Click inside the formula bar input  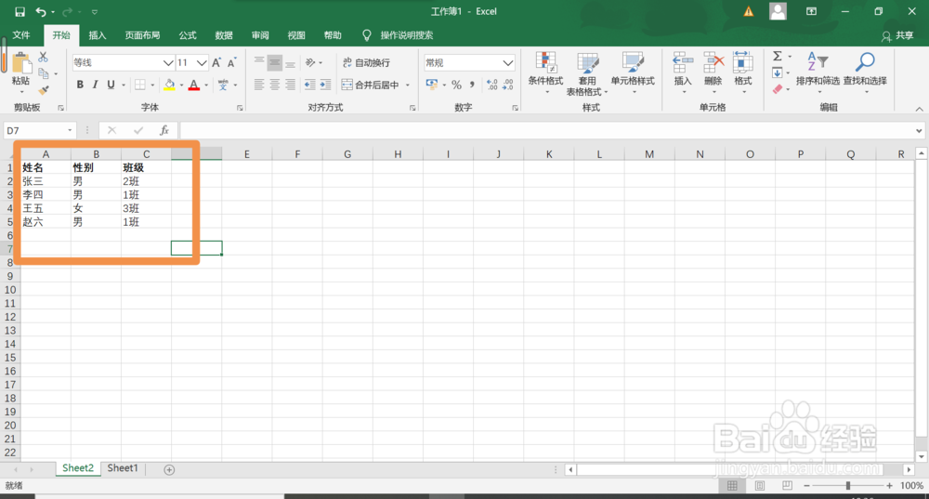tap(546, 130)
